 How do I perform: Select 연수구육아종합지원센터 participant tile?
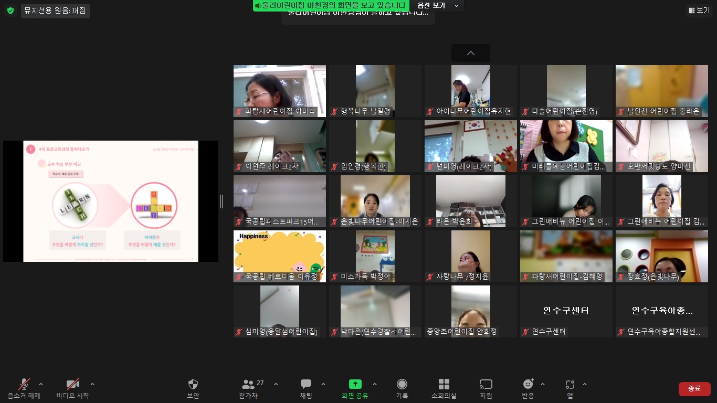tap(662, 311)
